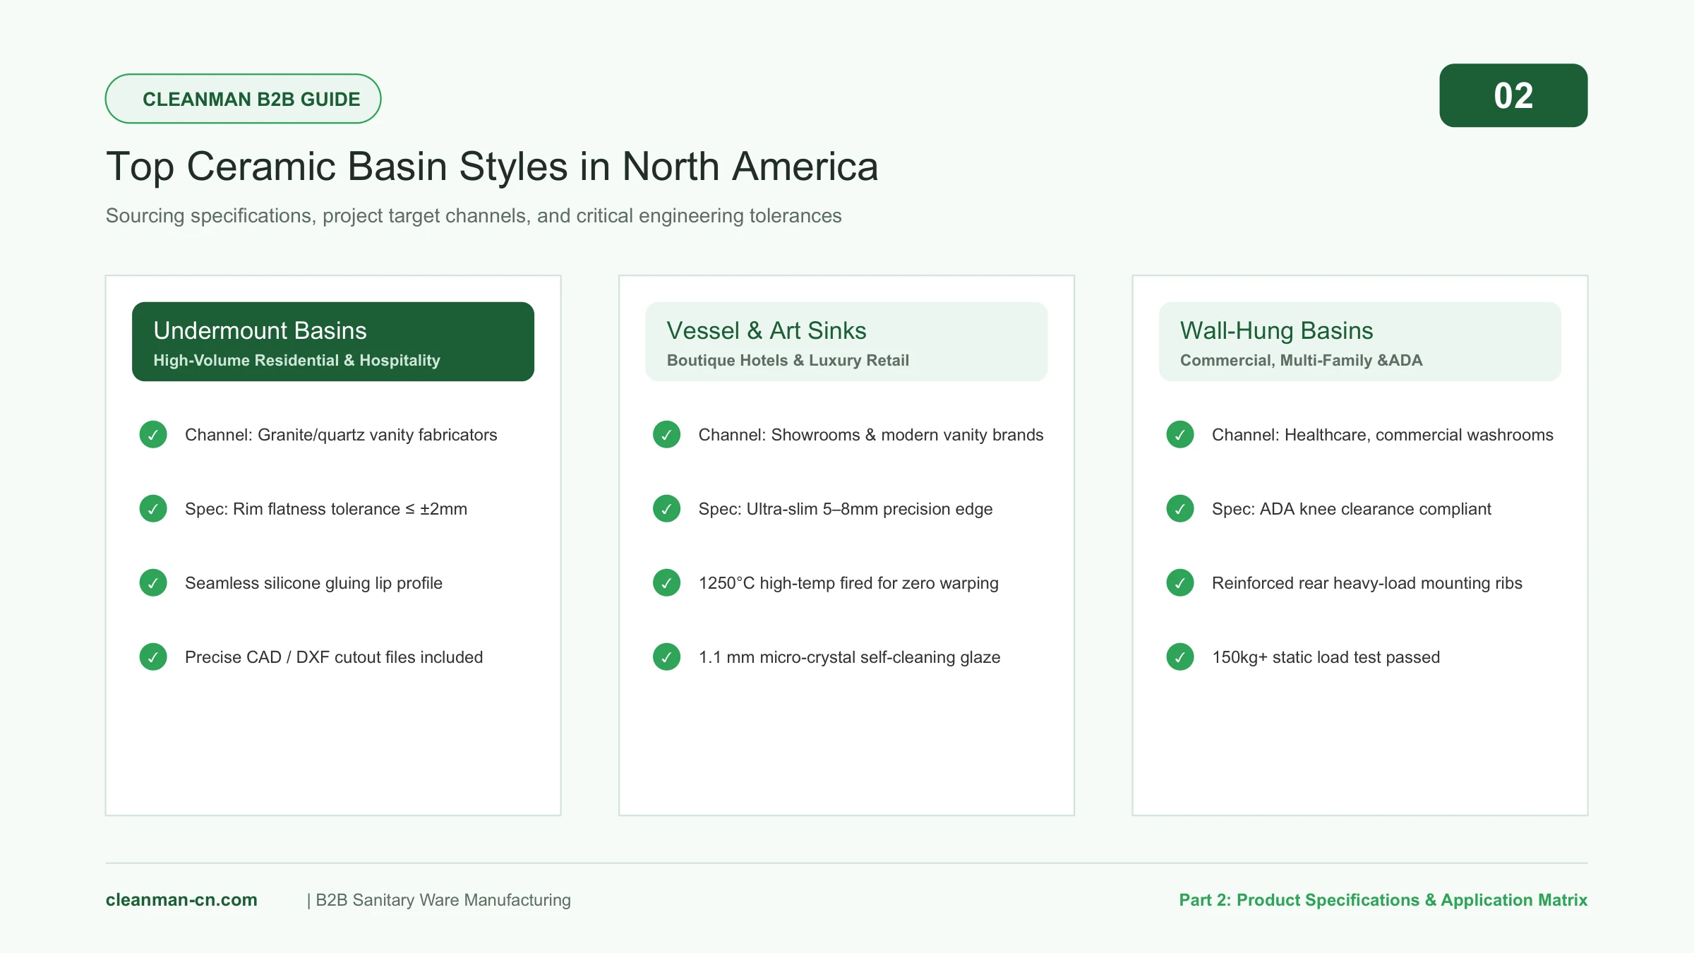Viewport: 1694px width, 953px height.
Task: Click the text Spec: Ultra-slim 5–8mm precision edge
Action: pos(846,509)
